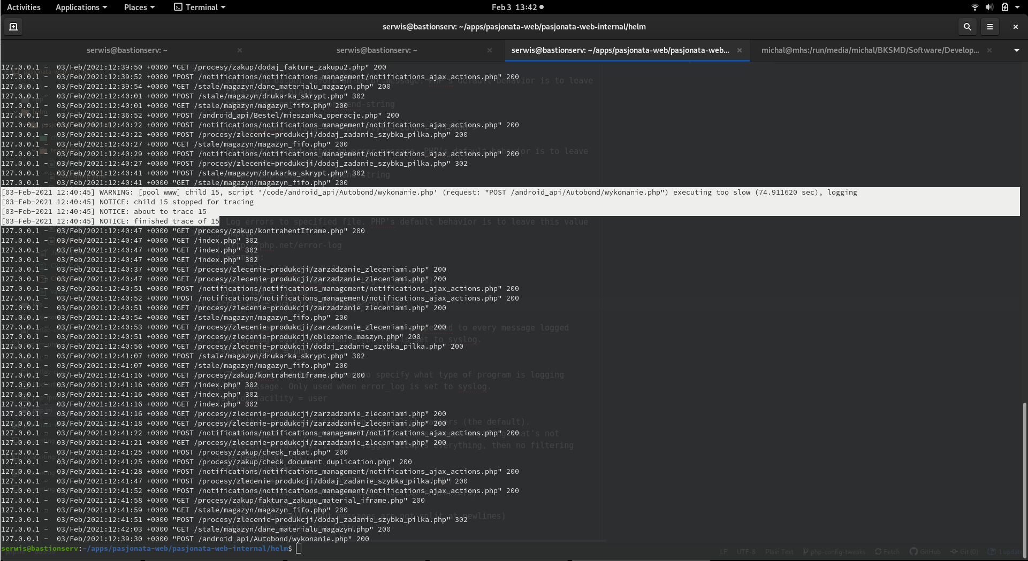Open the Activities overview

click(x=24, y=7)
